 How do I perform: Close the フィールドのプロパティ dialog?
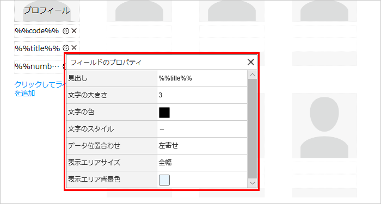pyautogui.click(x=250, y=63)
